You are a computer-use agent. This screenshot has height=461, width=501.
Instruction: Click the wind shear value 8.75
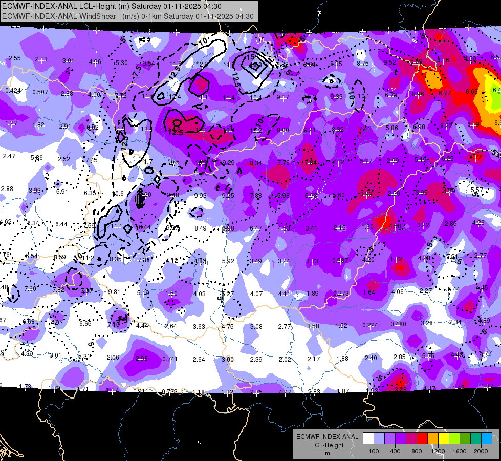pyautogui.click(x=363, y=64)
